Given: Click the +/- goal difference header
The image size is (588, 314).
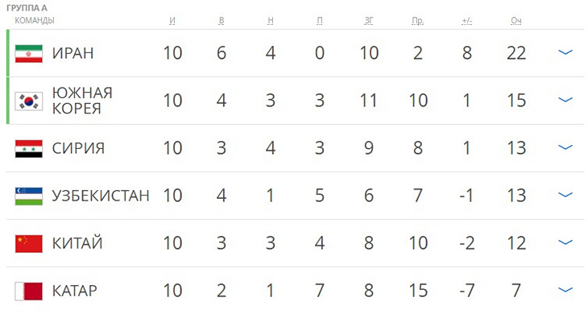Looking at the screenshot, I should click(467, 21).
